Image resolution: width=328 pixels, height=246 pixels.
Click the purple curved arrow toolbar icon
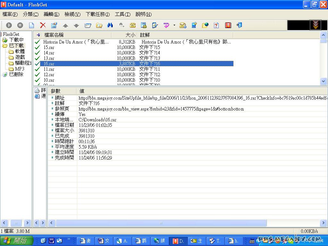pos(166,25)
